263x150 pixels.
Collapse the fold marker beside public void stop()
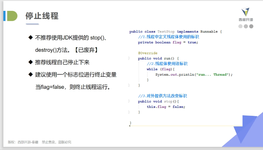pos(129,101)
